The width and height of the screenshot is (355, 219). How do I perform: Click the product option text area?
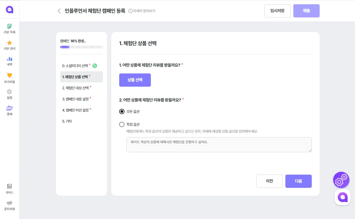[219, 145]
